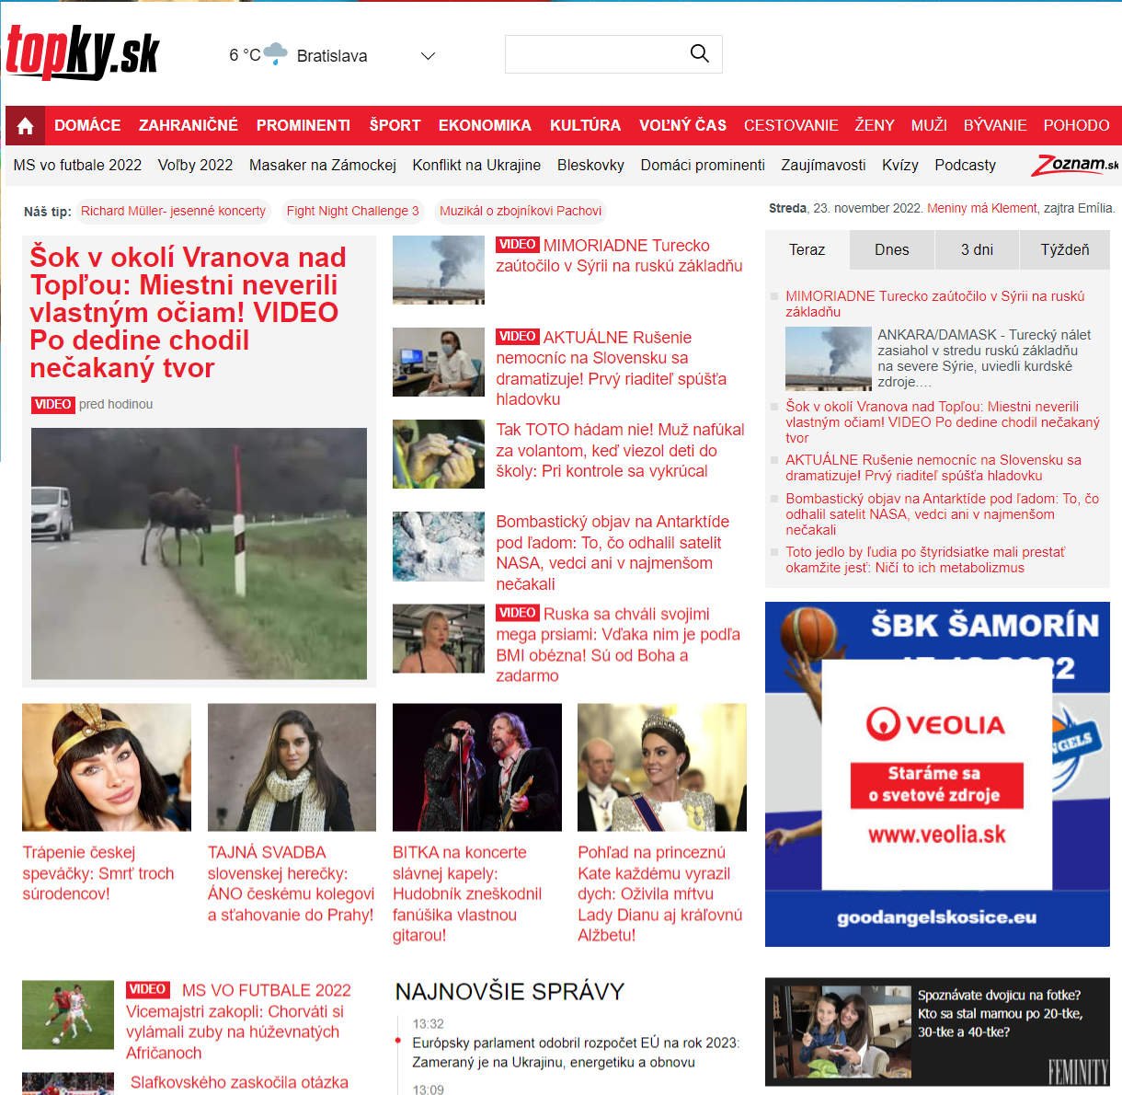Switch to the Dnes tab
Viewport: 1122px width, 1095px height.
891,249
